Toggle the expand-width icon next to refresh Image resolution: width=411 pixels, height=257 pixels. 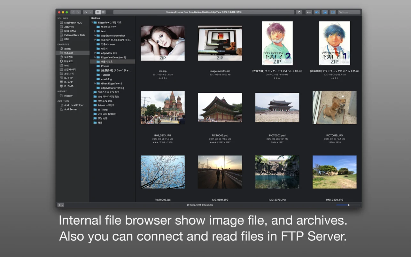(309, 12)
